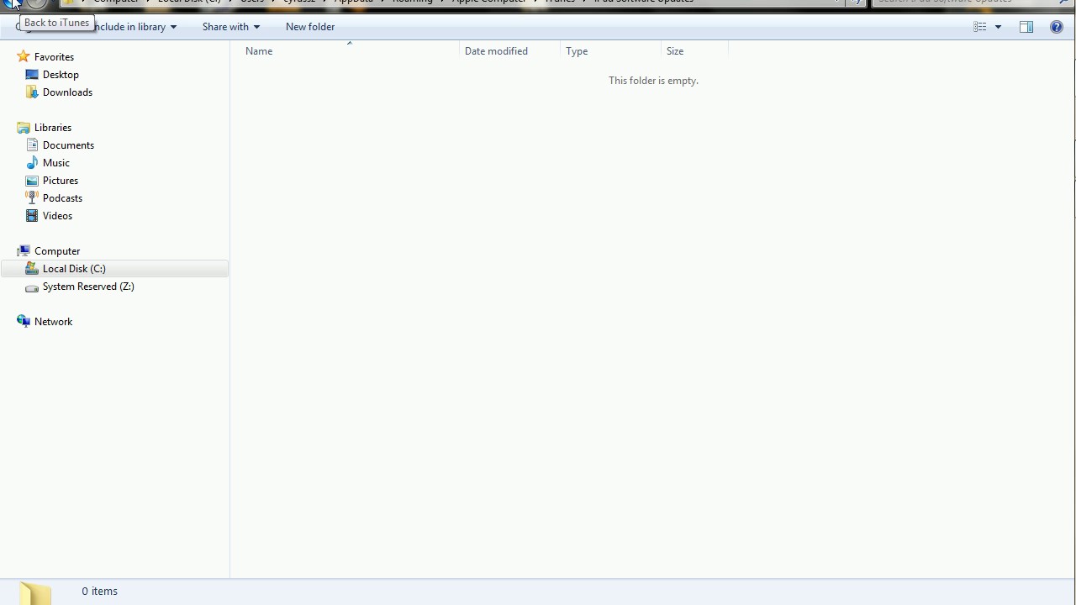
Task: Open System Reserved (Z:) drive
Action: coord(88,287)
